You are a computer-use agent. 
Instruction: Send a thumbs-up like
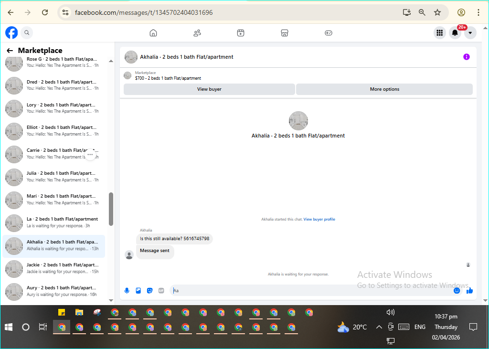pos(470,291)
